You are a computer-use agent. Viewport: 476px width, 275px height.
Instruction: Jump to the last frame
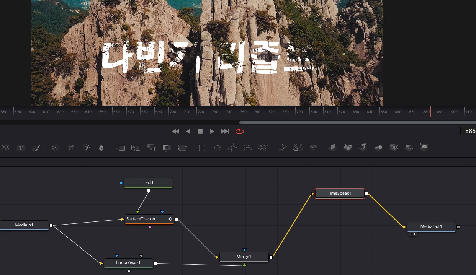click(225, 131)
